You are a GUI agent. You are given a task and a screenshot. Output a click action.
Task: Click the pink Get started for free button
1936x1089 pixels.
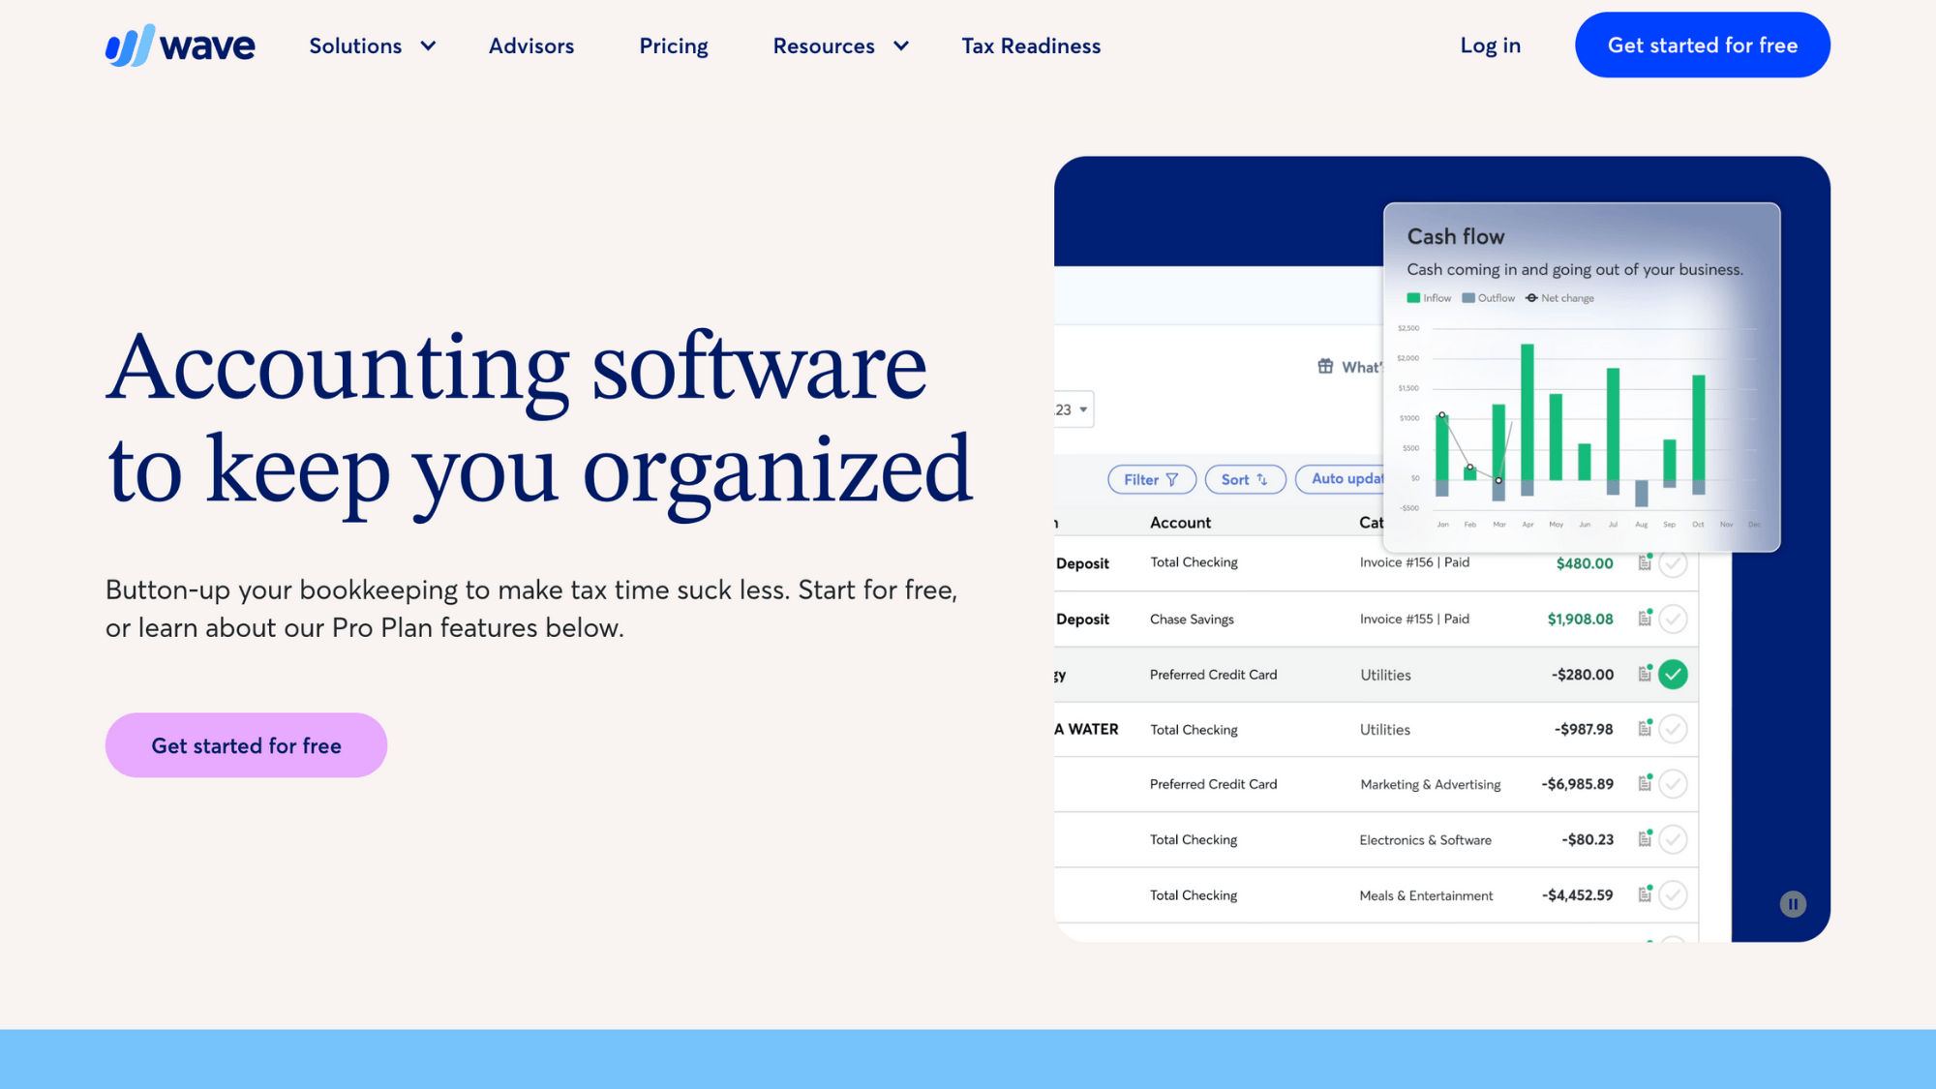coord(245,745)
